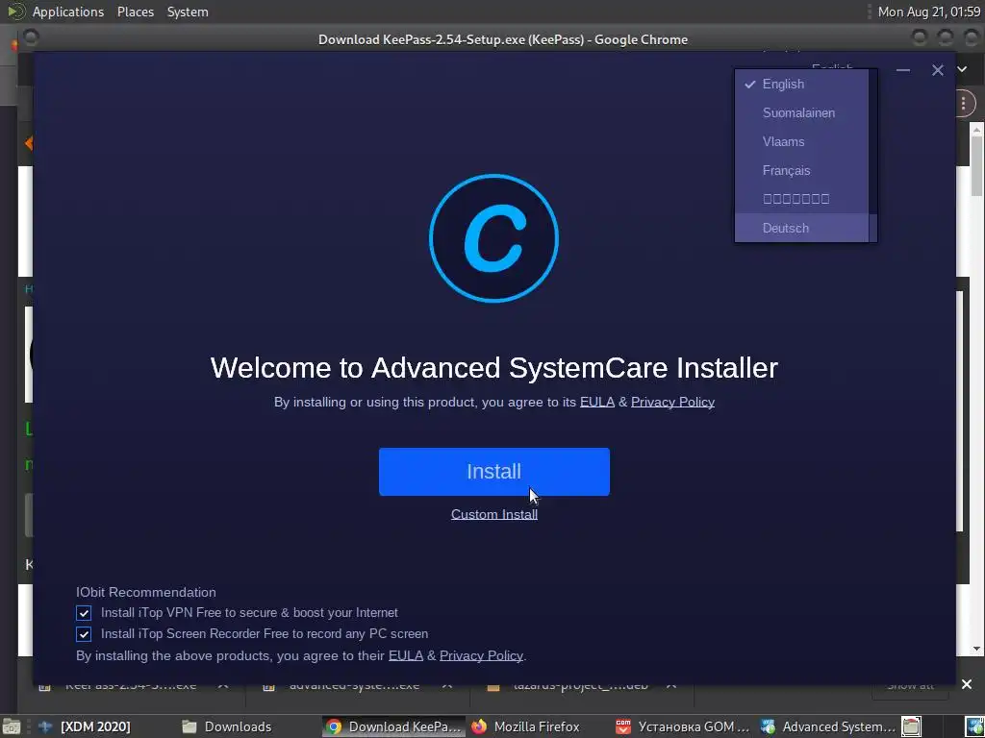This screenshot has width=985, height=738.
Task: Click the blue Install button
Action: point(493,471)
